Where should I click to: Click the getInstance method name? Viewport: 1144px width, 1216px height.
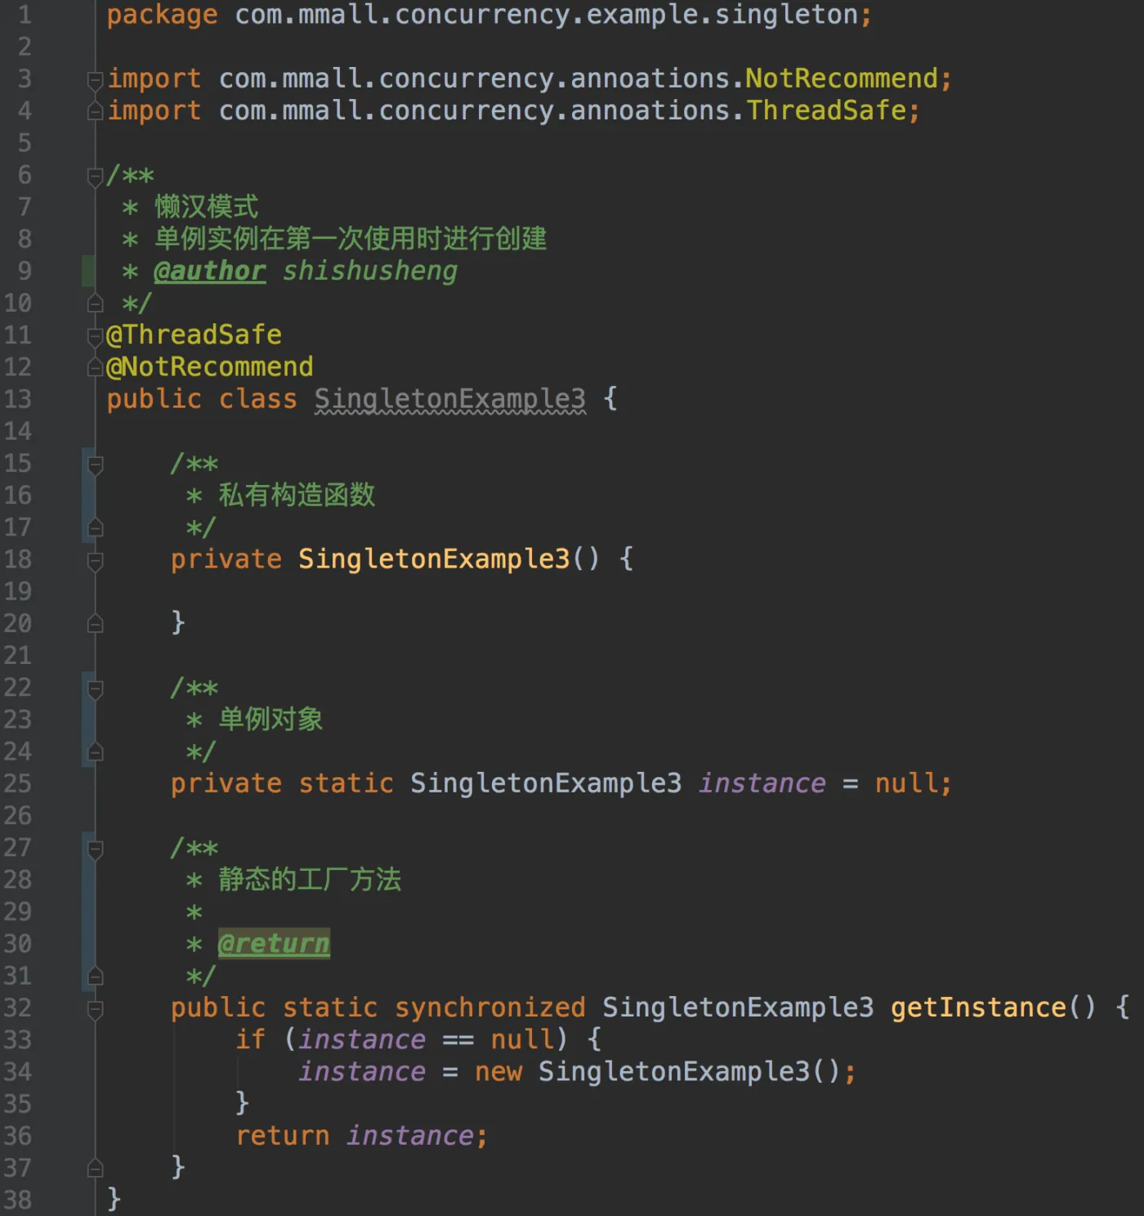978,1007
